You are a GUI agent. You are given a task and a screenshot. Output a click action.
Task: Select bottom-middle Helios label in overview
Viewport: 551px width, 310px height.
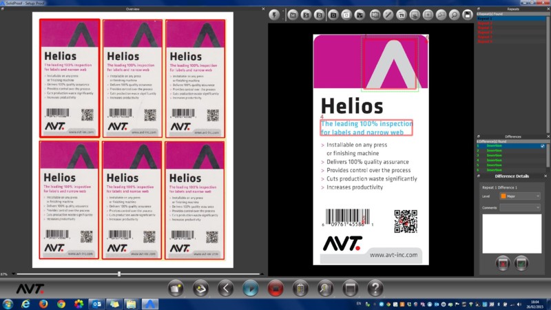132,200
